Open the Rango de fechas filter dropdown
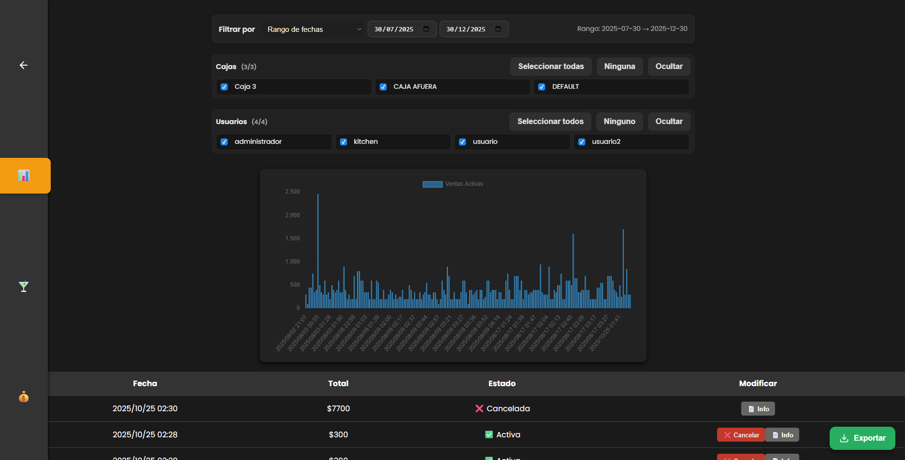Image resolution: width=905 pixels, height=460 pixels. coord(314,29)
